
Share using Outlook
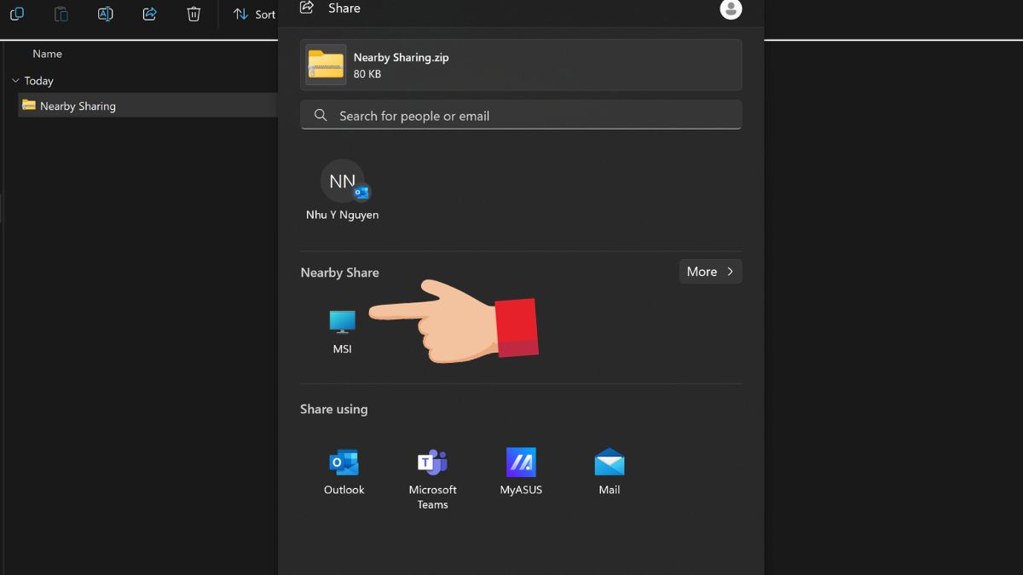(344, 472)
